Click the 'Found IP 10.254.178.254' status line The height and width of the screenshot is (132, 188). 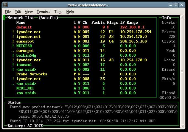pyautogui.click(x=83, y=121)
